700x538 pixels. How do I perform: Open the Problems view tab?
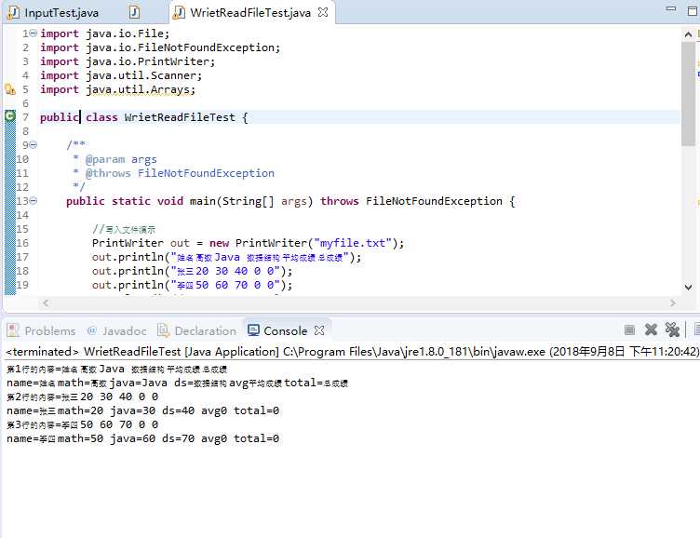coord(42,330)
